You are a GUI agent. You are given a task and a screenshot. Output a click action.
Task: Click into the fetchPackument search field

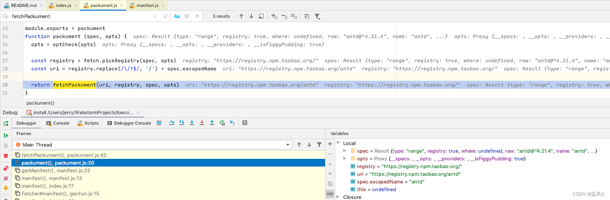[x=81, y=16]
